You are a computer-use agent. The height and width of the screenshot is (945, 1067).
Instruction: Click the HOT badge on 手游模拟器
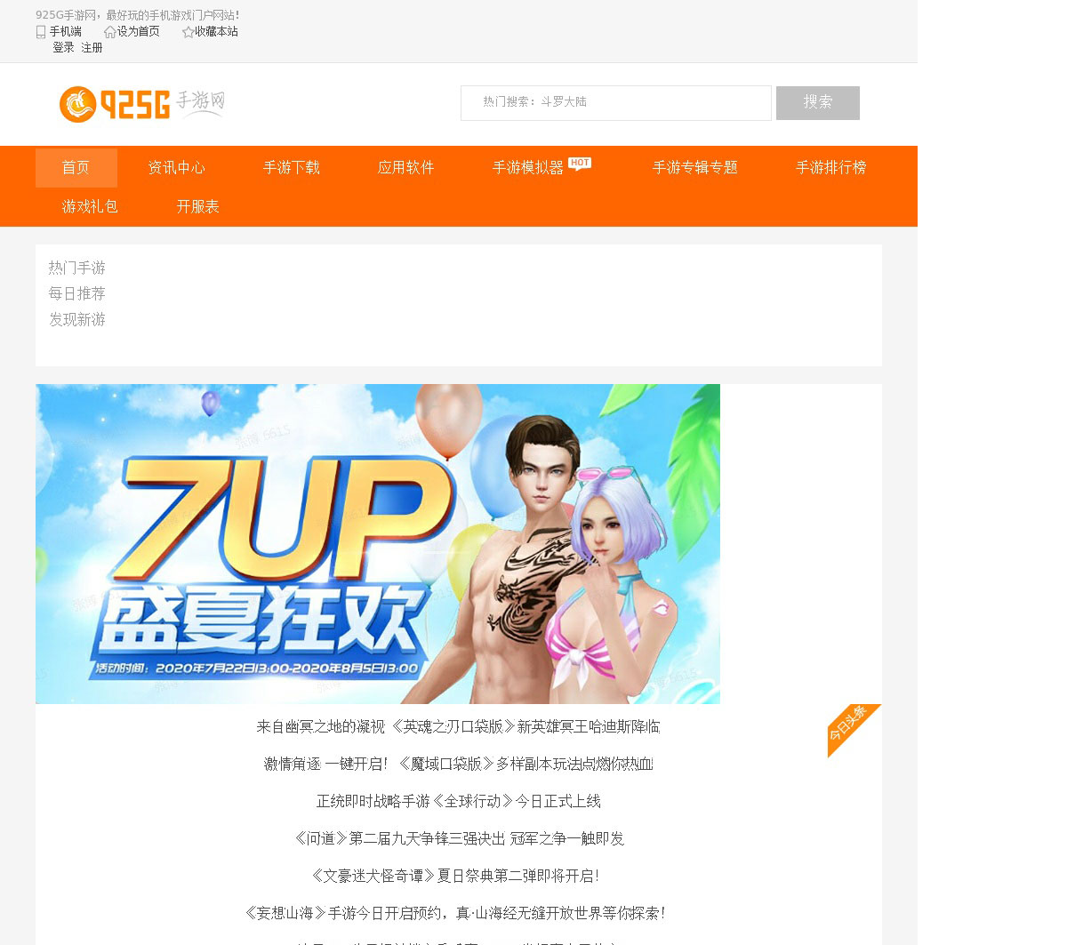click(x=580, y=164)
